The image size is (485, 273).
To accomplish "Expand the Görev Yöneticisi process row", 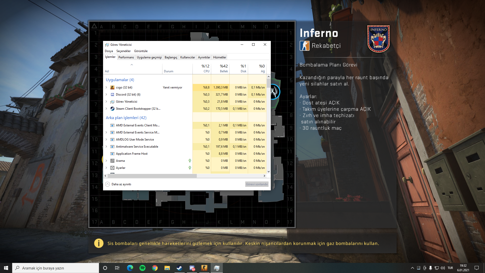I will [x=106, y=102].
